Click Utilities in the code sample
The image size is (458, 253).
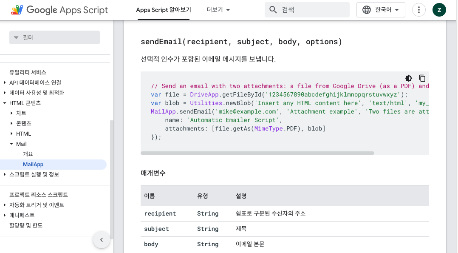(x=206, y=103)
